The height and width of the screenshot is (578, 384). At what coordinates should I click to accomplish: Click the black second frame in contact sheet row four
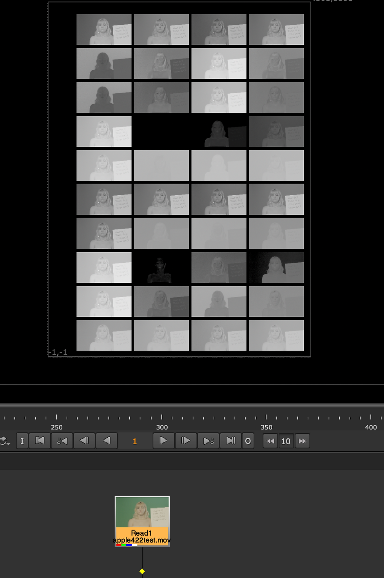[x=161, y=131]
